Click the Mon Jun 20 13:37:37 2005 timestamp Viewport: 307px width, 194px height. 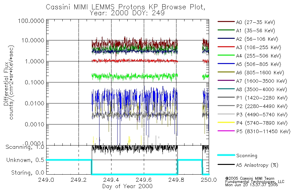pyautogui.click(x=251, y=185)
